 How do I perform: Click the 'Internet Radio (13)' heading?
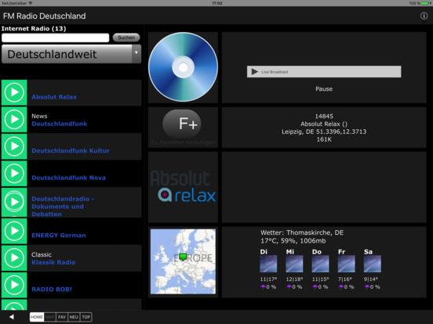pos(34,29)
